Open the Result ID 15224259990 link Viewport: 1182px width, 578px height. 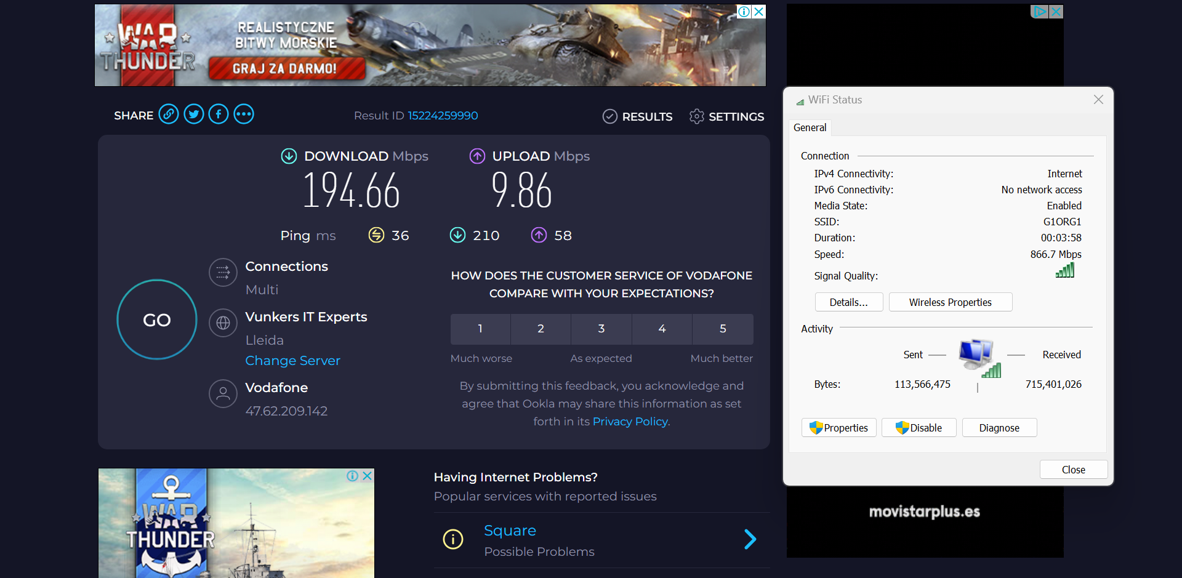point(443,116)
